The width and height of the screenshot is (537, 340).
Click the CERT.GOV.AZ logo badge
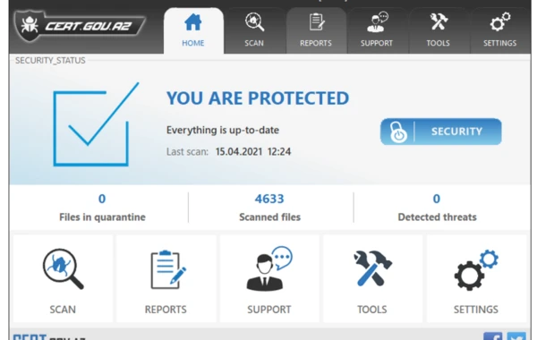pos(80,26)
